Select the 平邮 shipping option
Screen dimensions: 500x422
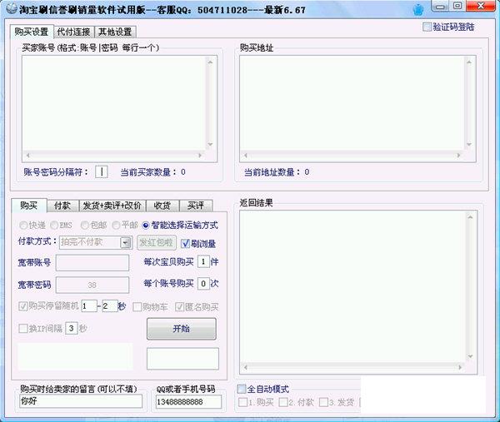(x=116, y=226)
